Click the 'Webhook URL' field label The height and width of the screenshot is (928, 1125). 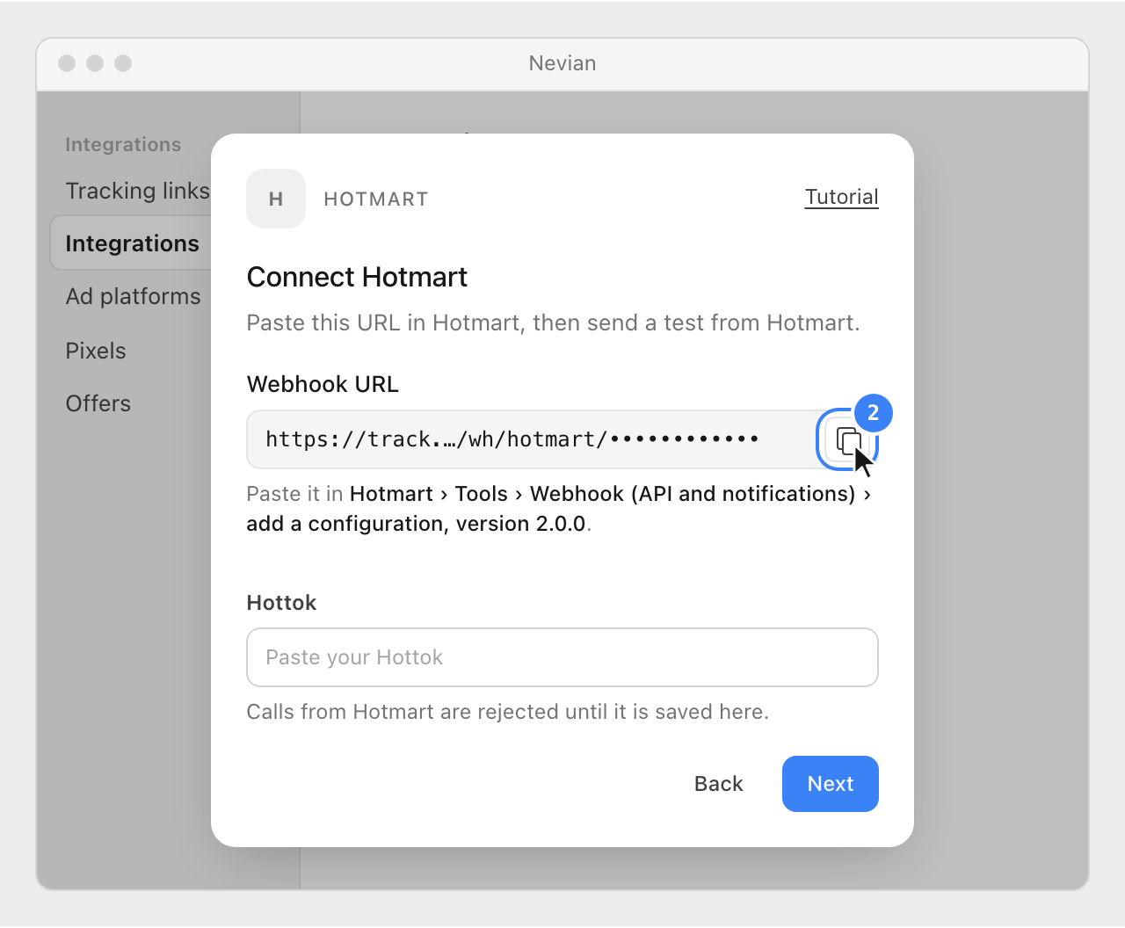[x=323, y=384]
